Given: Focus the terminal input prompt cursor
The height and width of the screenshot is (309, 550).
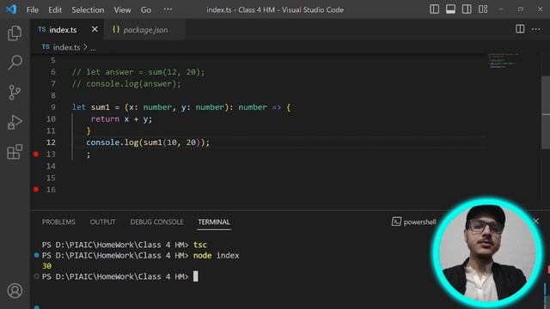Looking at the screenshot, I should click(x=196, y=276).
